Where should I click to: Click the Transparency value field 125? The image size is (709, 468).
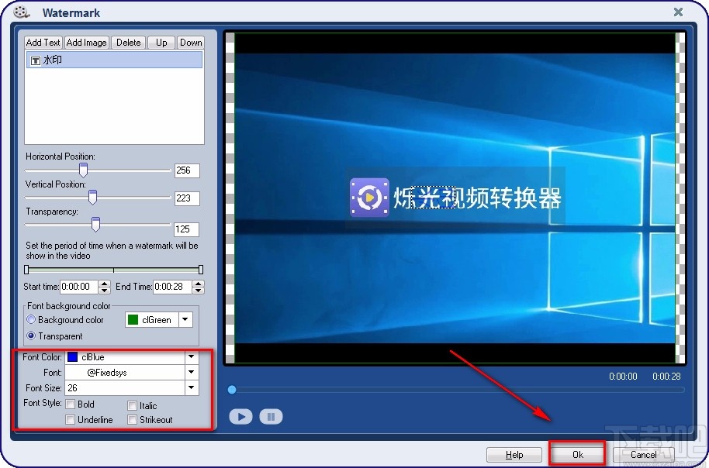tap(186, 229)
